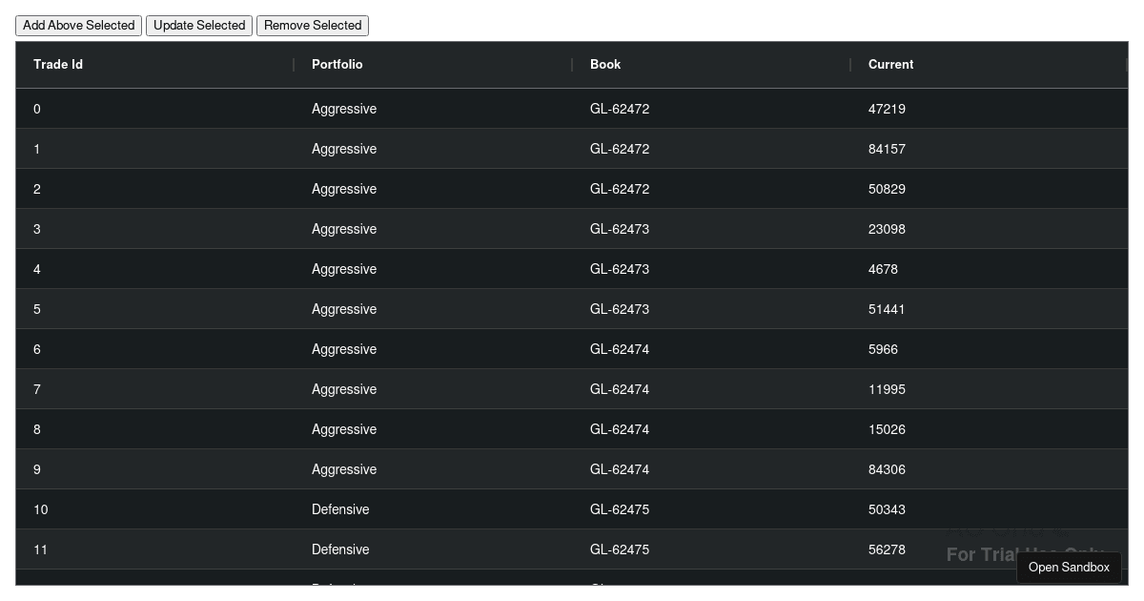Click Book GL-62473 in trade 3 row

tap(620, 229)
